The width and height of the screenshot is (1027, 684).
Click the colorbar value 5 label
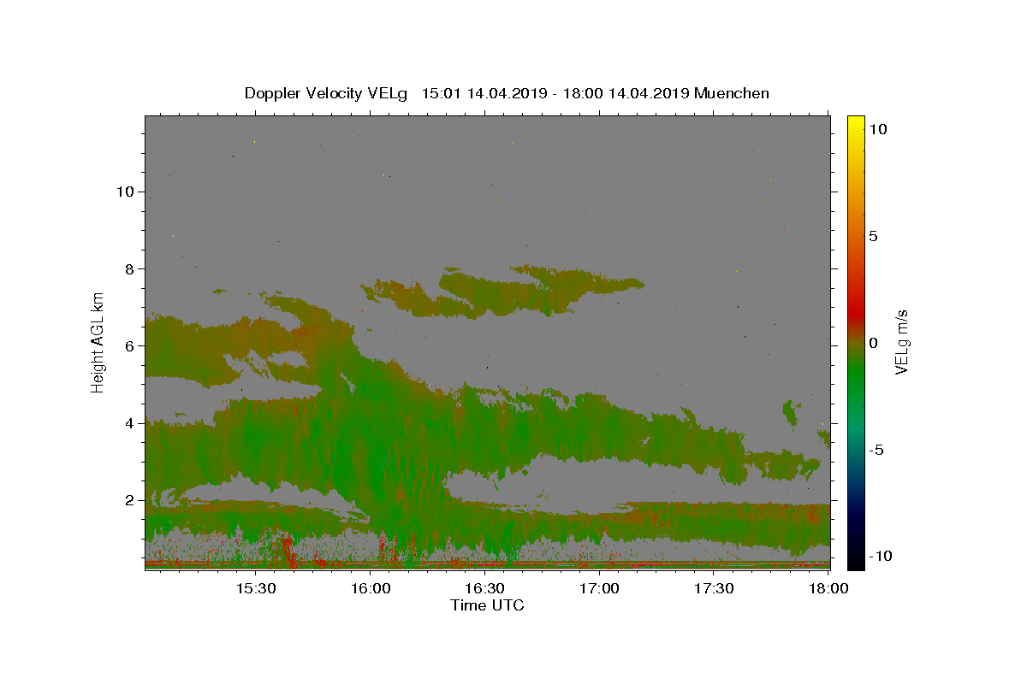pyautogui.click(x=873, y=236)
